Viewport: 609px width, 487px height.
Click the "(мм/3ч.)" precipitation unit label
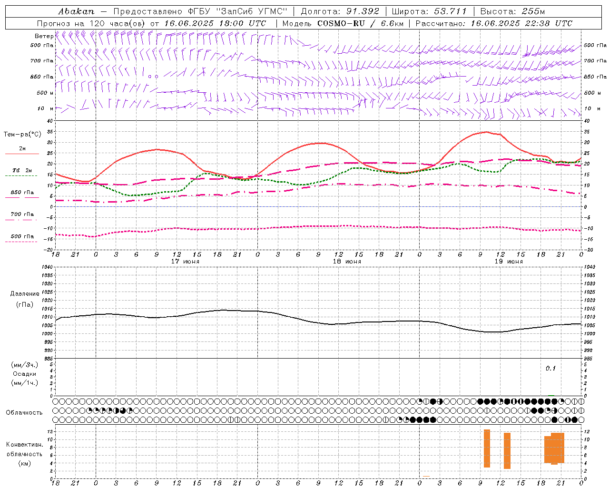25,365
